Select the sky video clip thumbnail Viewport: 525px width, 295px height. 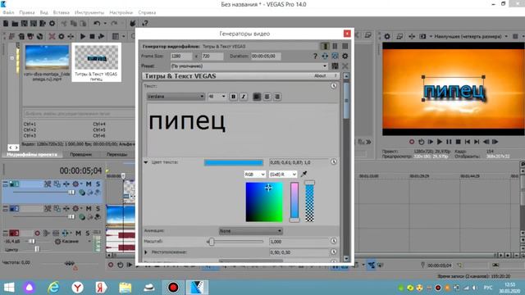pyautogui.click(x=48, y=57)
